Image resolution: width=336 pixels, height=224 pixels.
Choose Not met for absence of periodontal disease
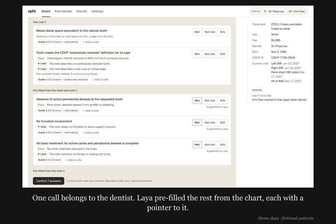point(210,101)
